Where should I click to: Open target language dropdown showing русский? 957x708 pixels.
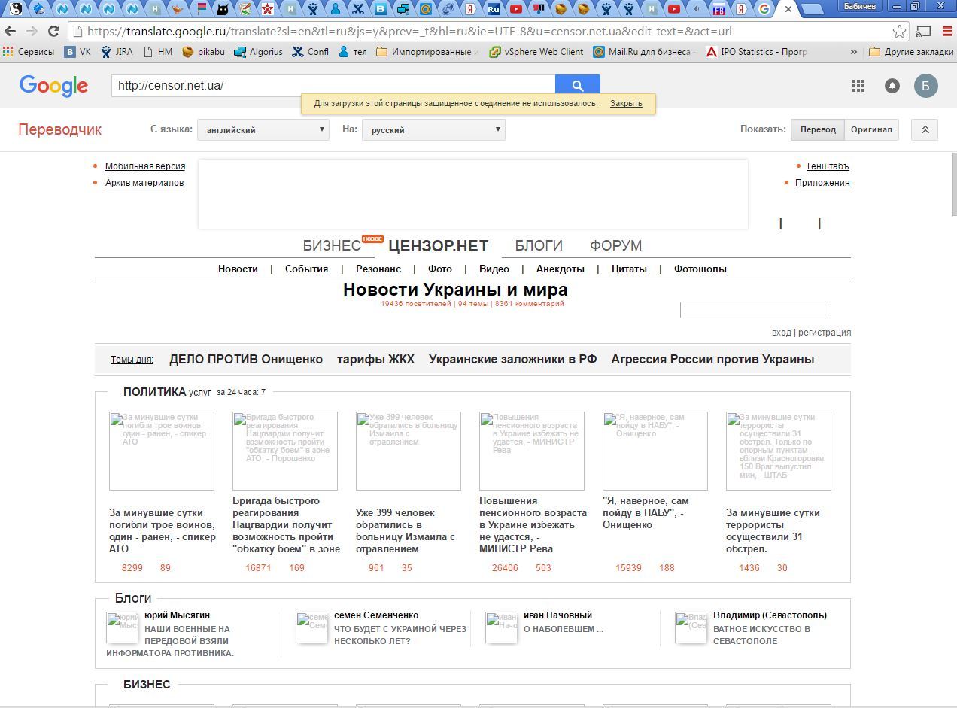(x=433, y=129)
